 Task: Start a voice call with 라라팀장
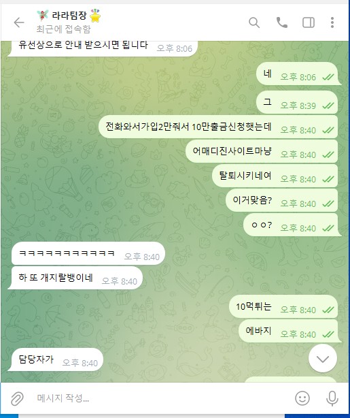tap(281, 22)
